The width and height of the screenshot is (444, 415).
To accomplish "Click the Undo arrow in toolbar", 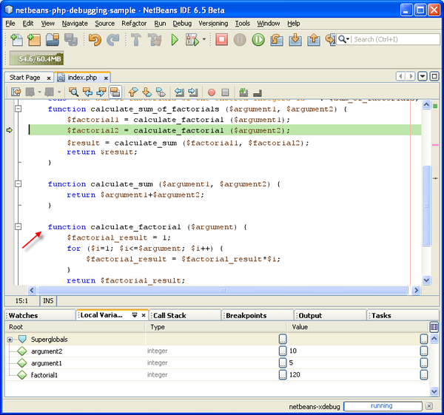I will tap(95, 39).
